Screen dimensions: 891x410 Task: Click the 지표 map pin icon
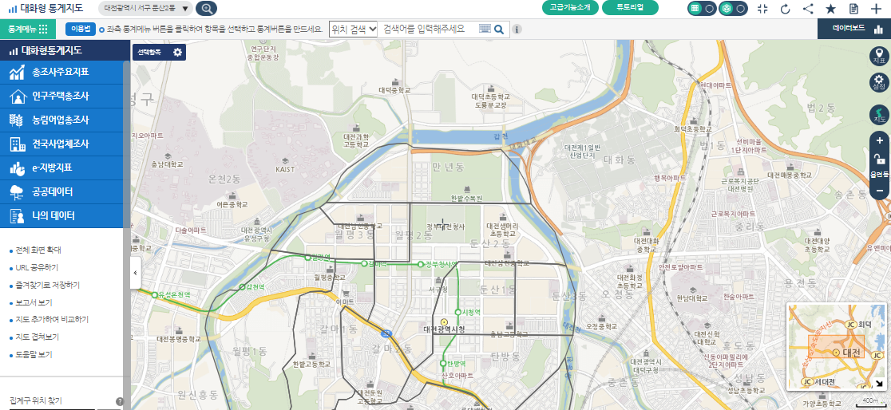pos(879,56)
